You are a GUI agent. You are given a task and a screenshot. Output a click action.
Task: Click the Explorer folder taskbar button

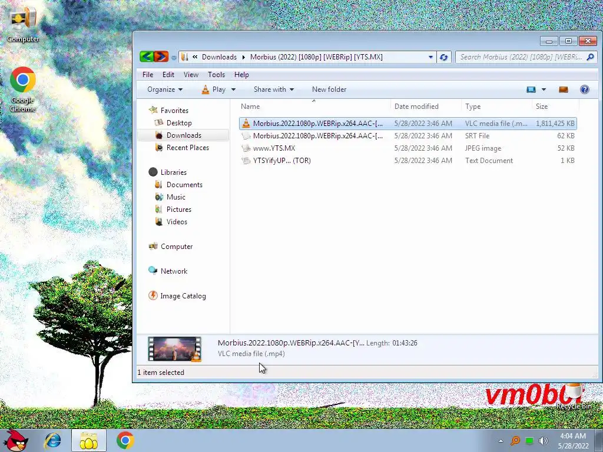coord(89,440)
